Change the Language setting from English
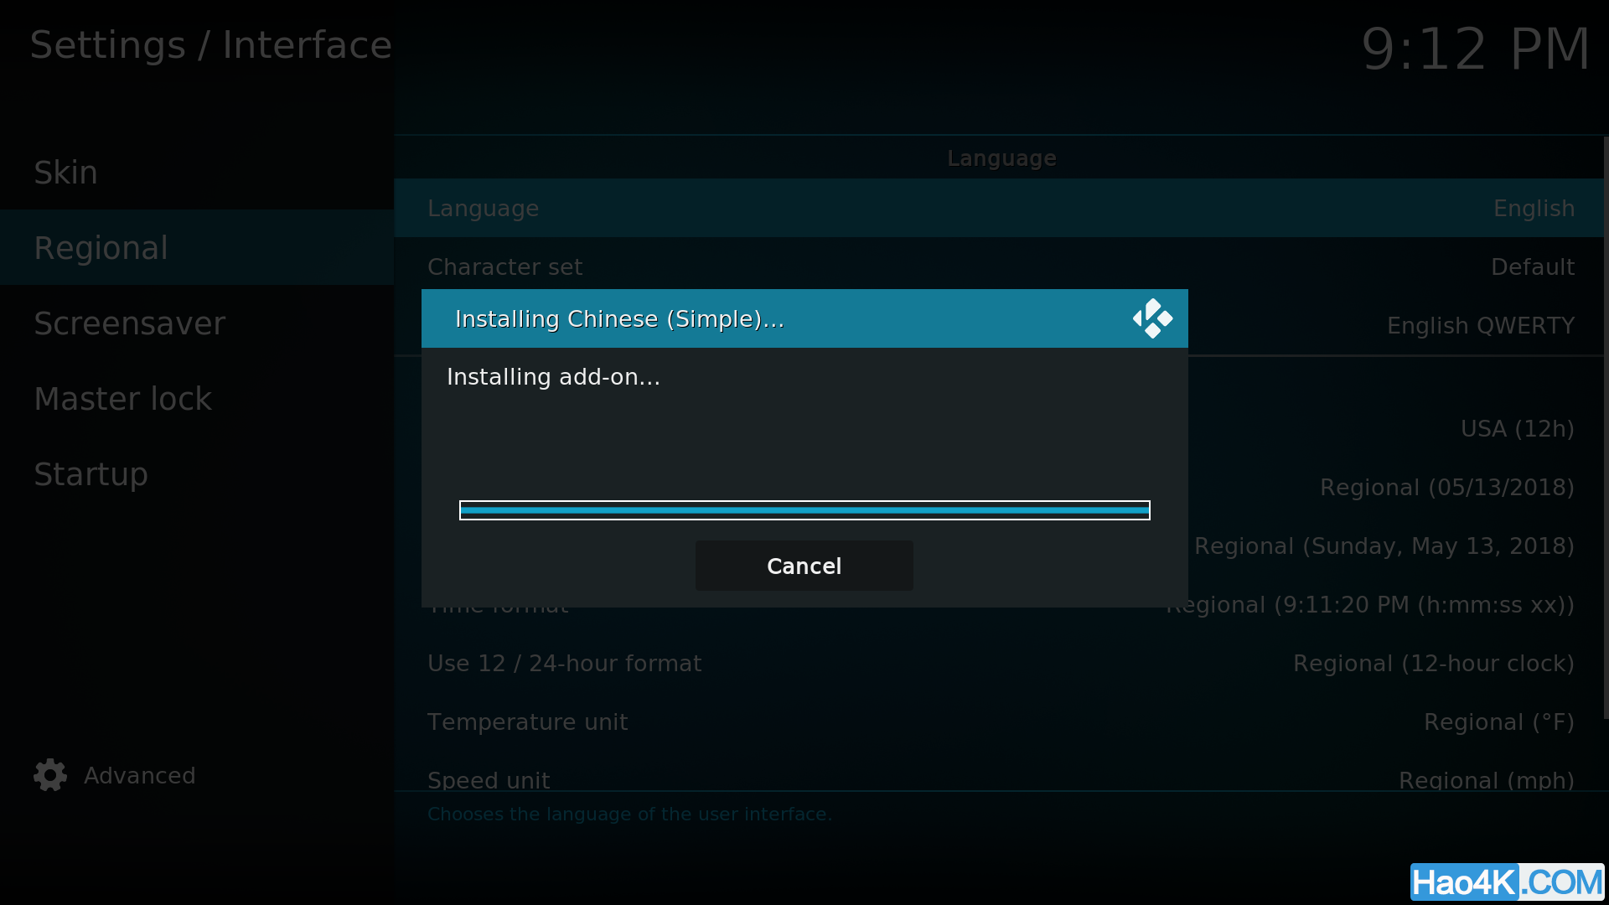This screenshot has width=1609, height=905. [999, 208]
